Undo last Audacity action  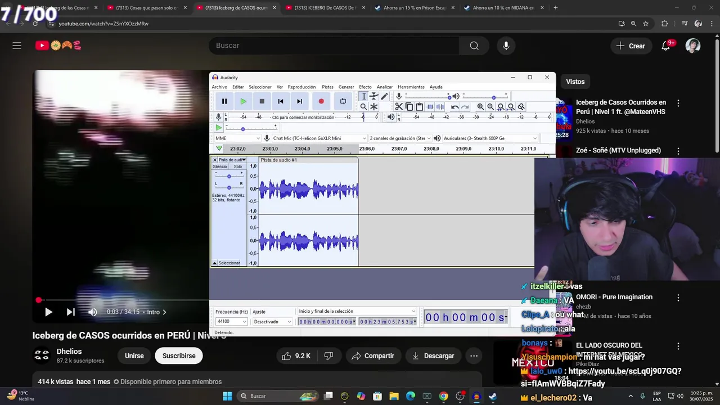click(454, 106)
